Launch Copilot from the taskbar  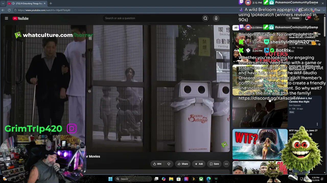[x=163, y=179]
